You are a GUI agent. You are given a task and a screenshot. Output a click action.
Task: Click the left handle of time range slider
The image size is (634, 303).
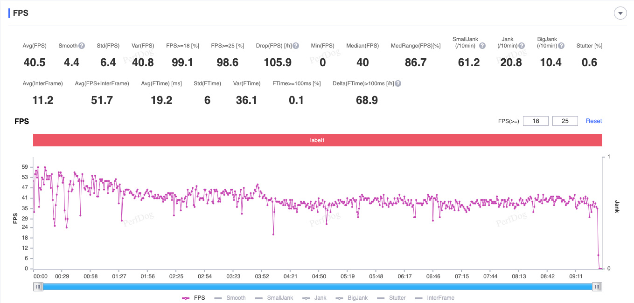38,287
